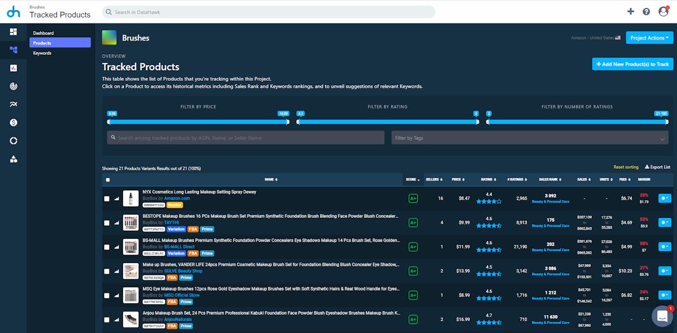Check the Anjou Makeup Brush Set row checkbox

click(107, 320)
